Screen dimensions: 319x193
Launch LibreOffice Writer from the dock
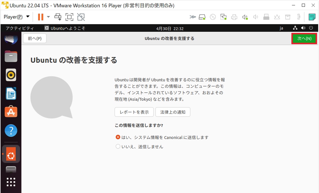coord(11,93)
